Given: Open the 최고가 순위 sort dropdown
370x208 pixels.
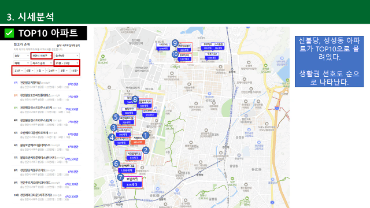Looking at the screenshot, I should [42, 63].
